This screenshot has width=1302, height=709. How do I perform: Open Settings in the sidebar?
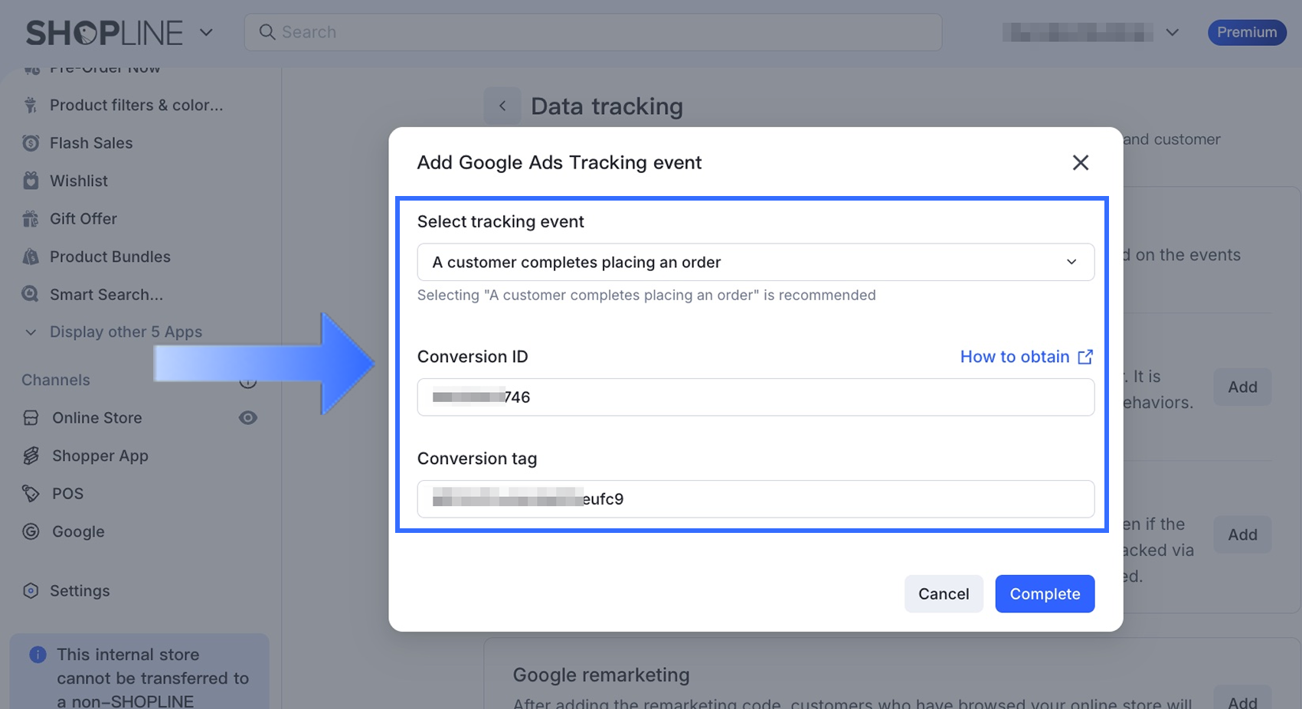80,591
